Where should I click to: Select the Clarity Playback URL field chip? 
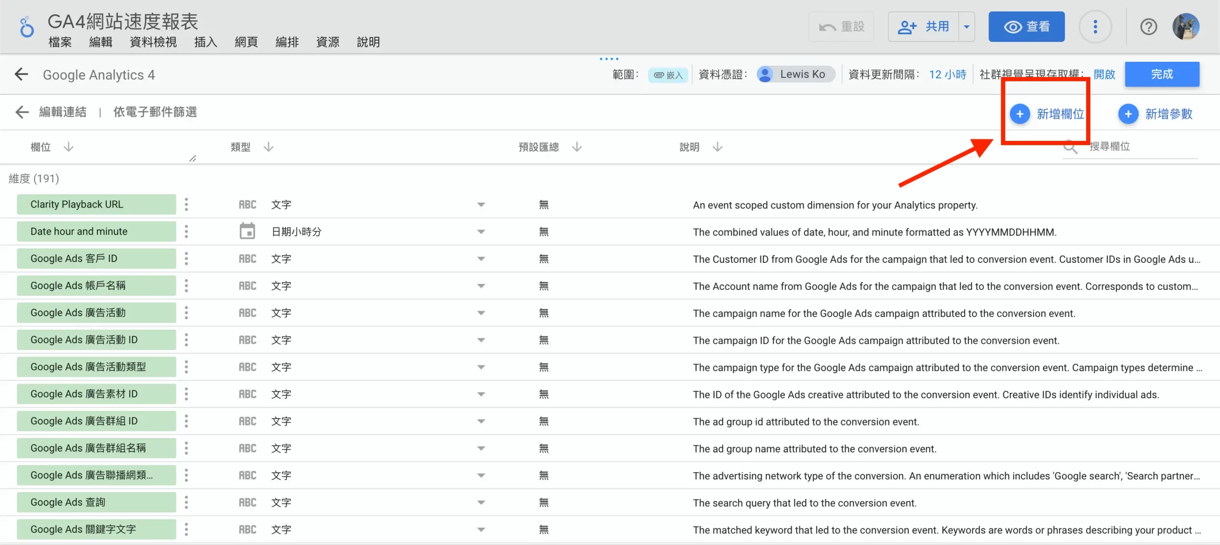(96, 204)
